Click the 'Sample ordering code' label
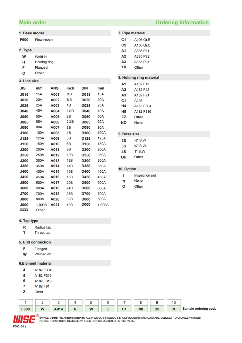This screenshot has height=343, width=242. 199,309
